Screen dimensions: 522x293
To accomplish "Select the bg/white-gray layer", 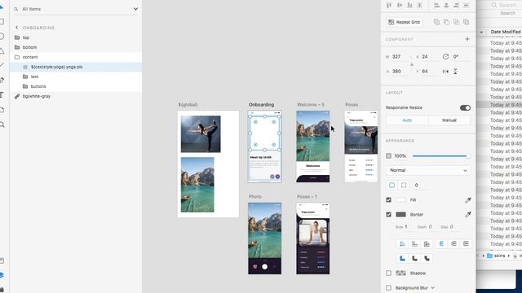I will (76, 96).
